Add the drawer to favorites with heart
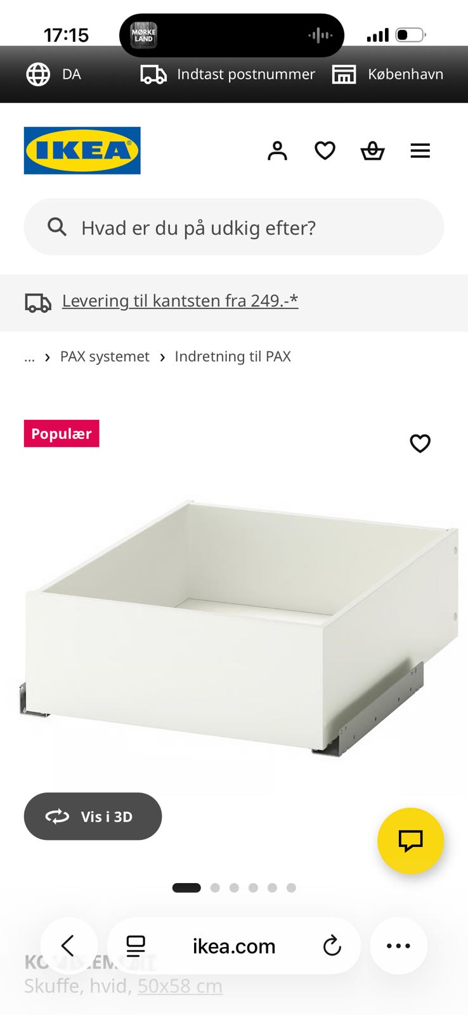The width and height of the screenshot is (468, 1015). coord(420,443)
